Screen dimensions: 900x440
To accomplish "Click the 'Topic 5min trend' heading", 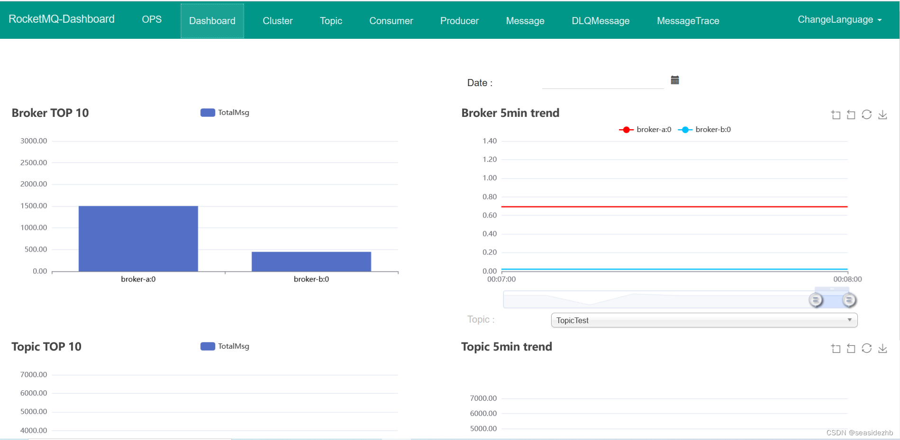I will pos(507,347).
